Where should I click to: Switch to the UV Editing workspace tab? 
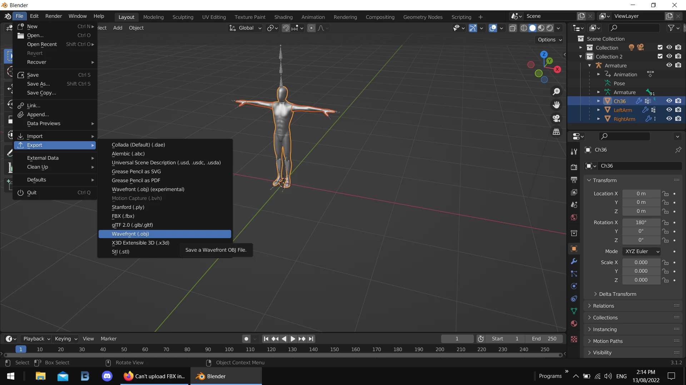tap(214, 17)
